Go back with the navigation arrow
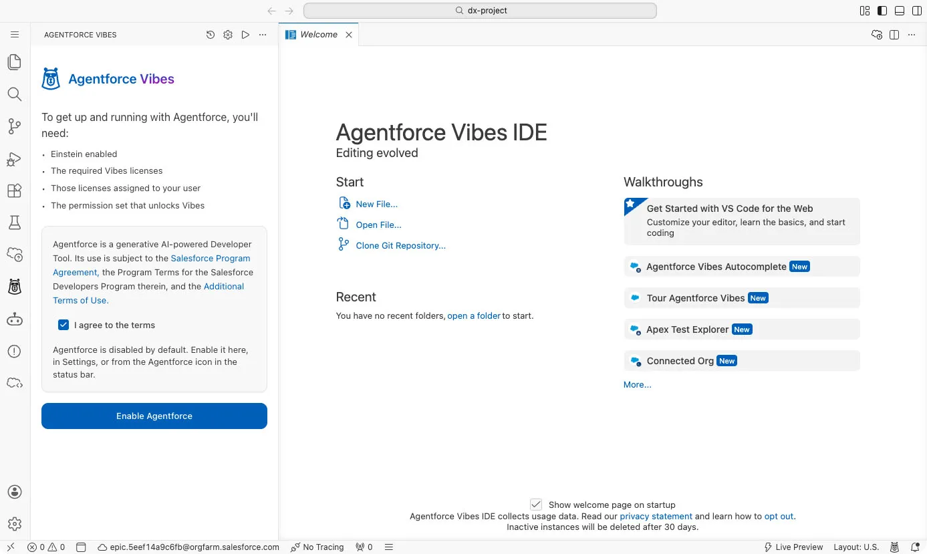Viewport: 927px width, 554px height. tap(271, 11)
